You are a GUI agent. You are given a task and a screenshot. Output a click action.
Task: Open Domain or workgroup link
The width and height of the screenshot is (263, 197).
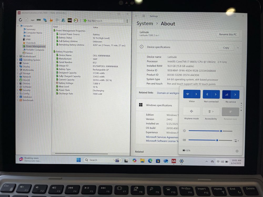point(168,93)
